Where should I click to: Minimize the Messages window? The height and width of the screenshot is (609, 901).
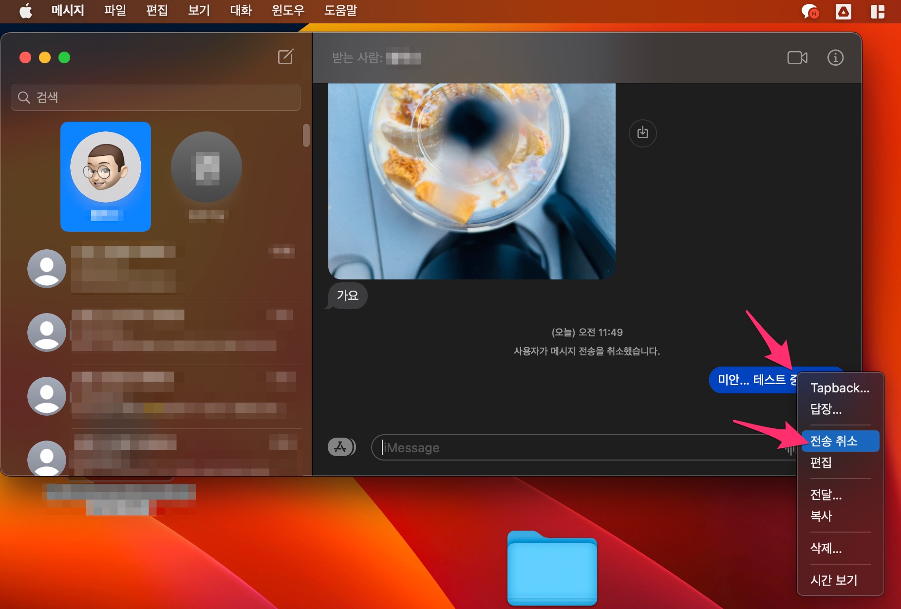pyautogui.click(x=45, y=57)
